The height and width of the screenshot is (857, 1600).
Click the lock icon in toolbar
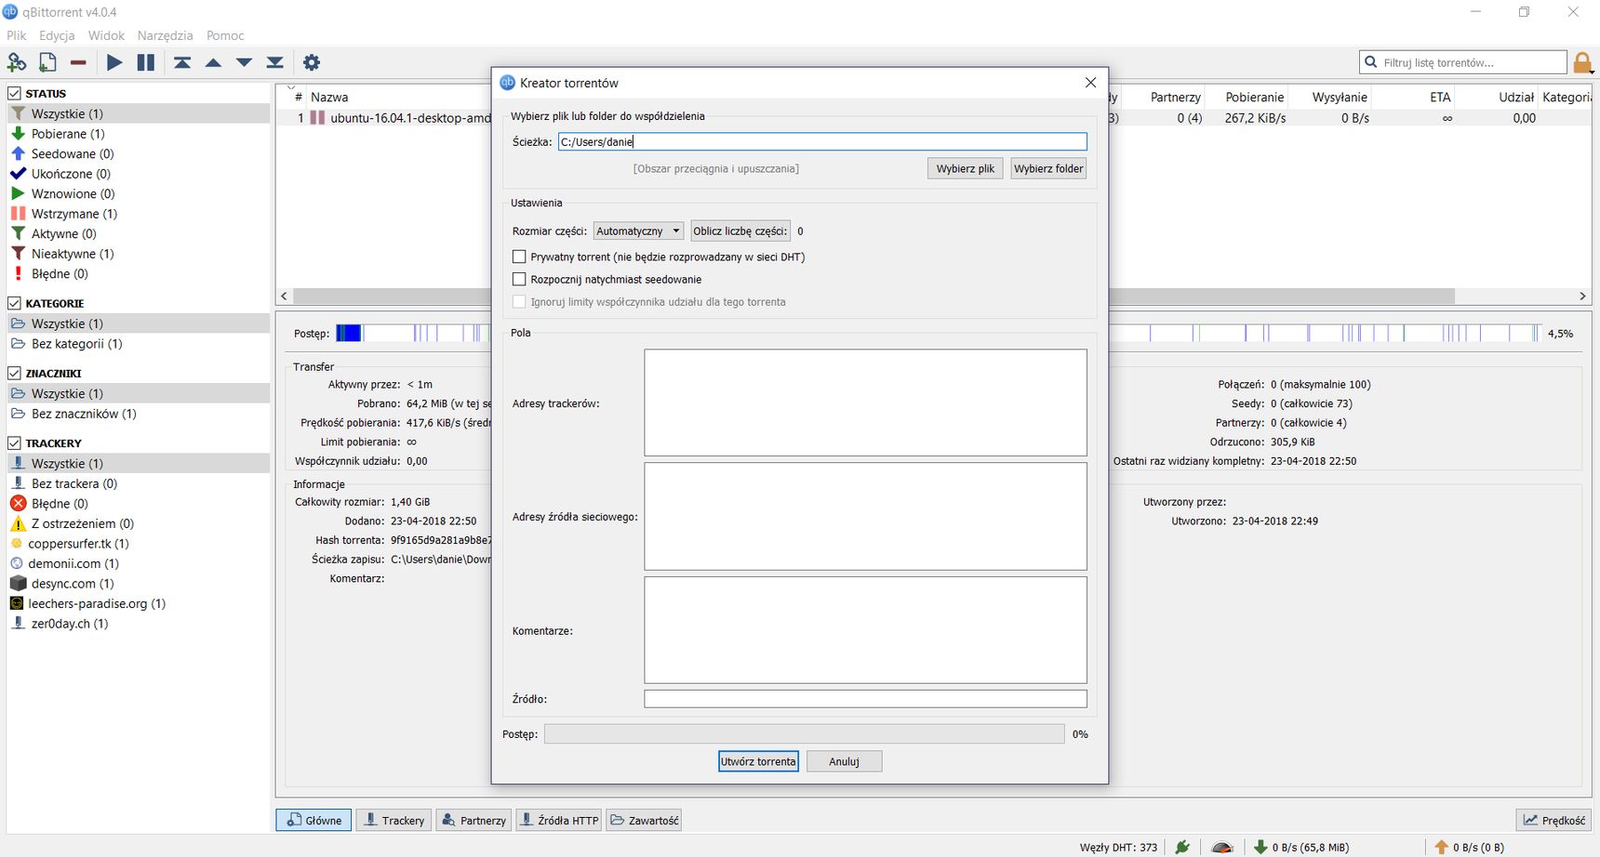[1582, 63]
